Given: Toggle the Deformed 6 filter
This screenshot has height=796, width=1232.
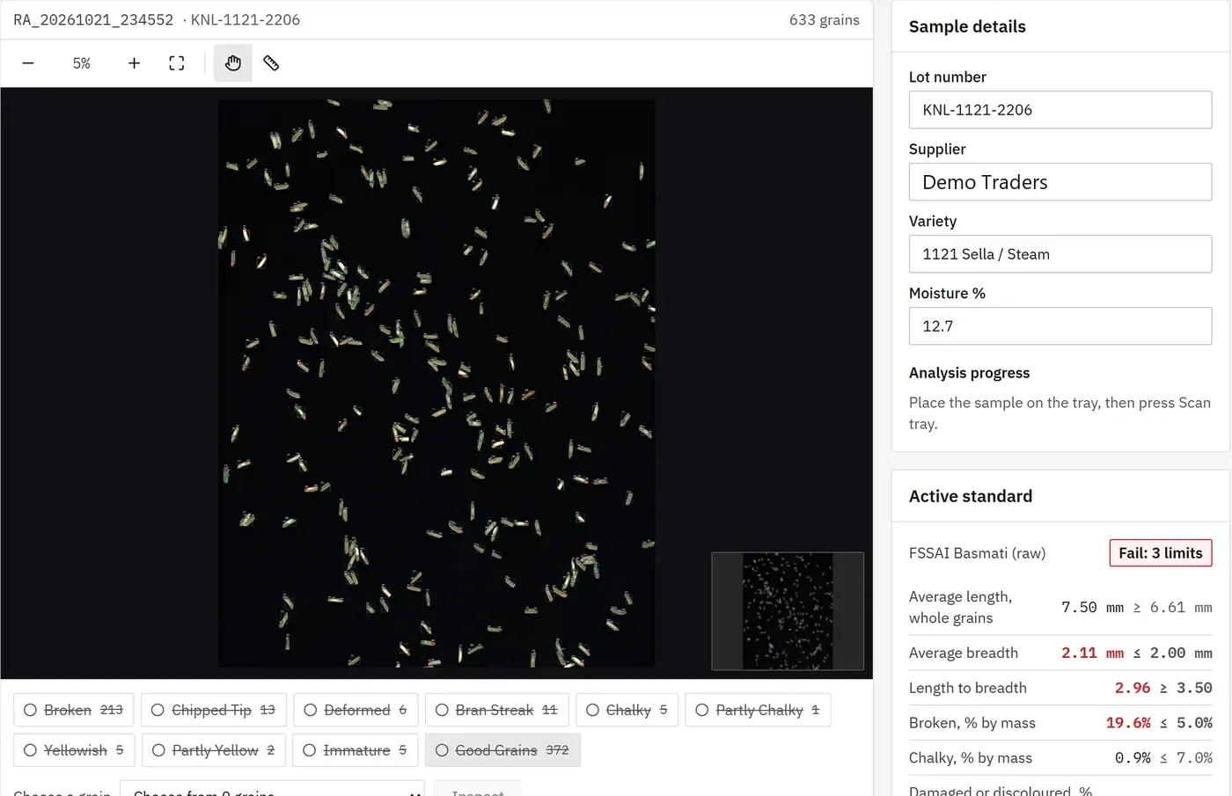Looking at the screenshot, I should pos(356,710).
